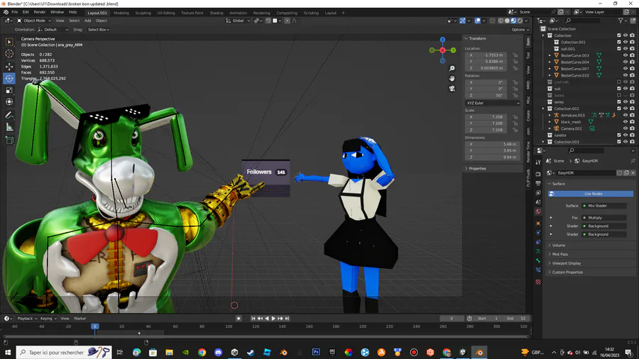
Task: Disable rendering of Camera.001 via camera icon
Action: (x=632, y=128)
